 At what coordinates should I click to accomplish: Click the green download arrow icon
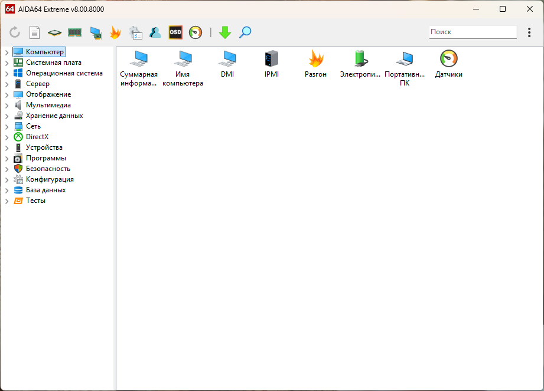pyautogui.click(x=225, y=32)
